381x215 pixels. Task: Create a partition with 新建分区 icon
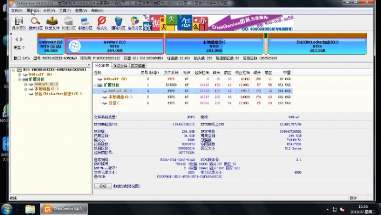pyautogui.click(x=85, y=23)
